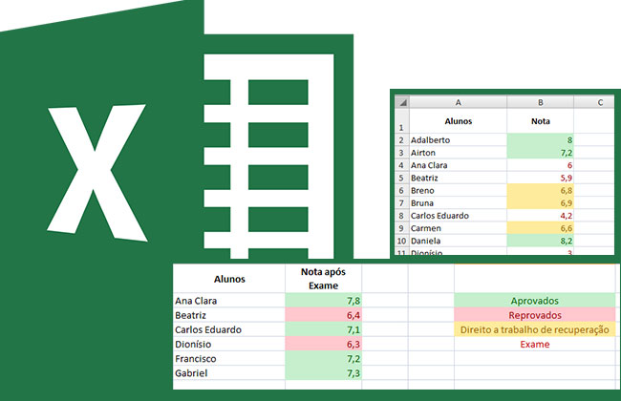
Task: Select column C header
Action: 594,102
